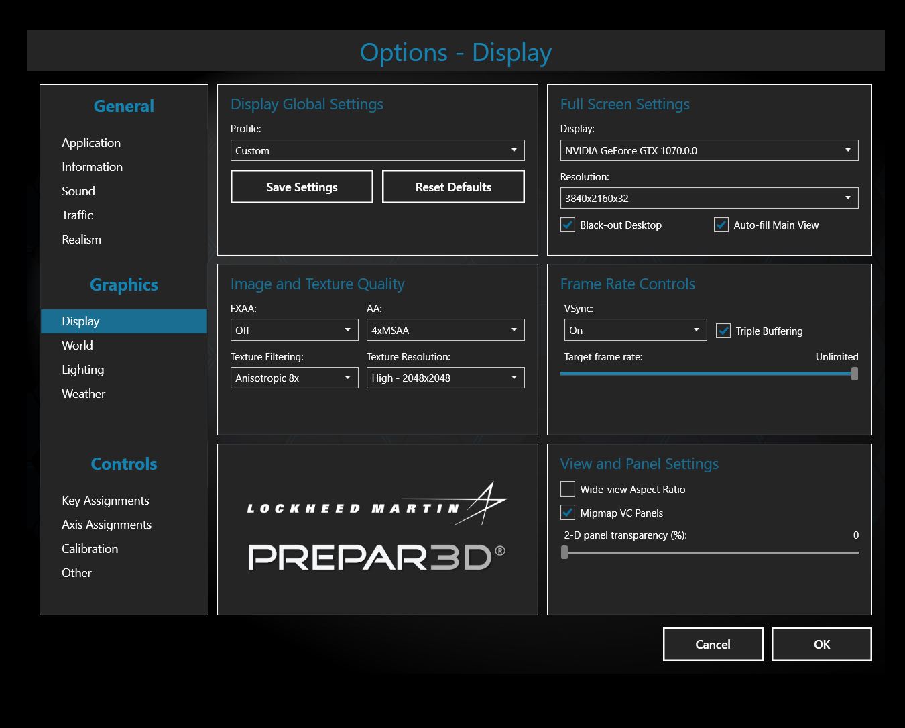905x728 pixels.
Task: Switch to World graphics settings
Action: point(77,346)
